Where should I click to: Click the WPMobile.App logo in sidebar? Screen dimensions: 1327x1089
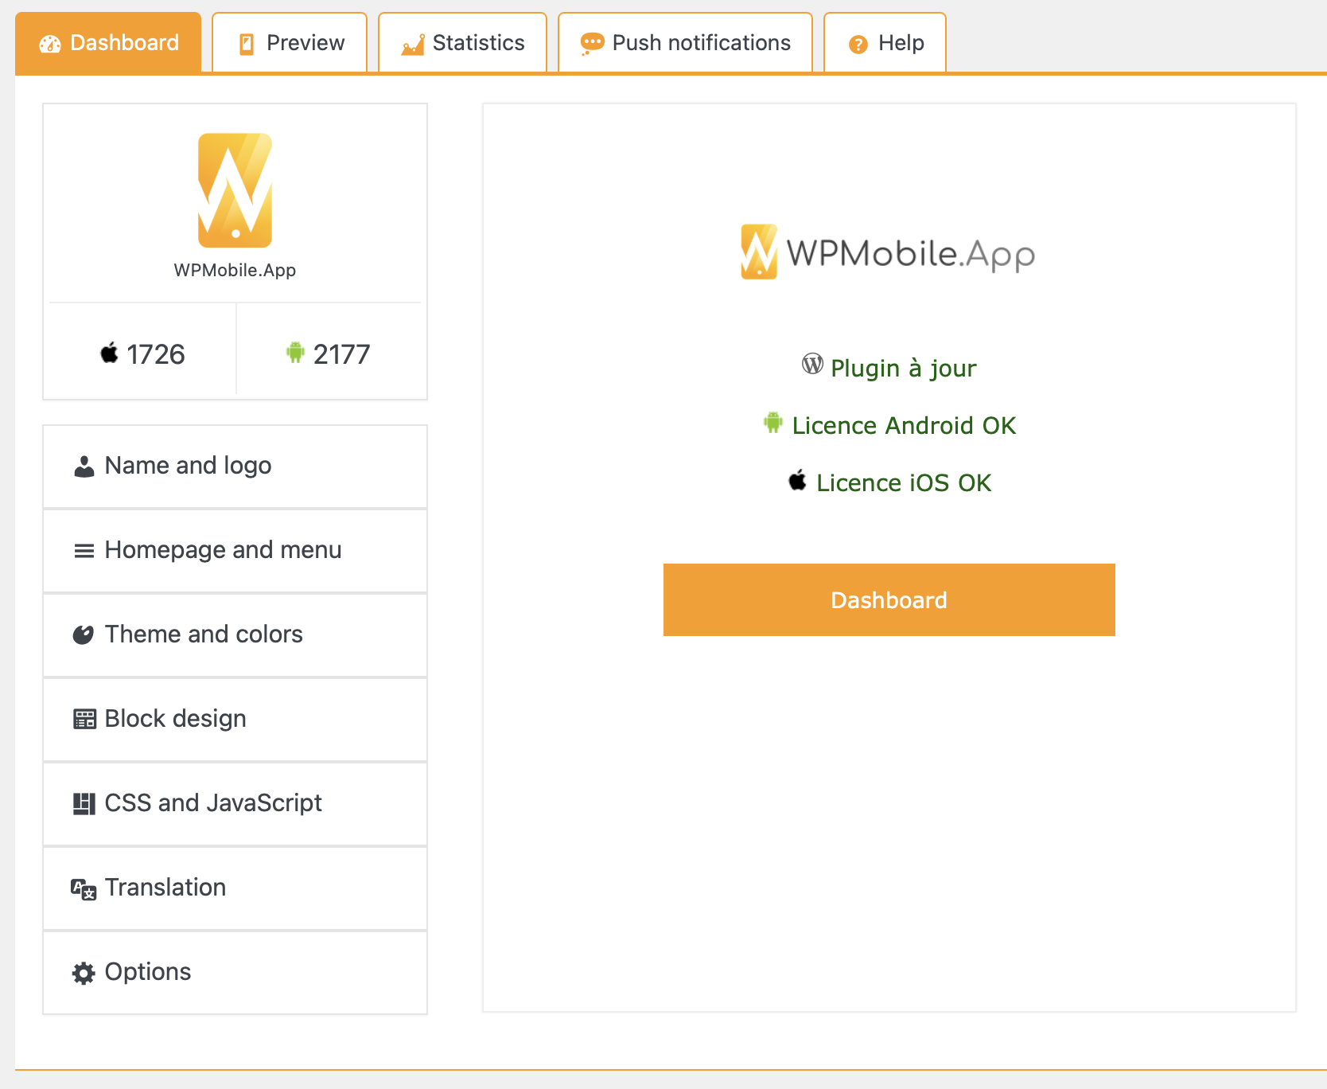click(235, 190)
